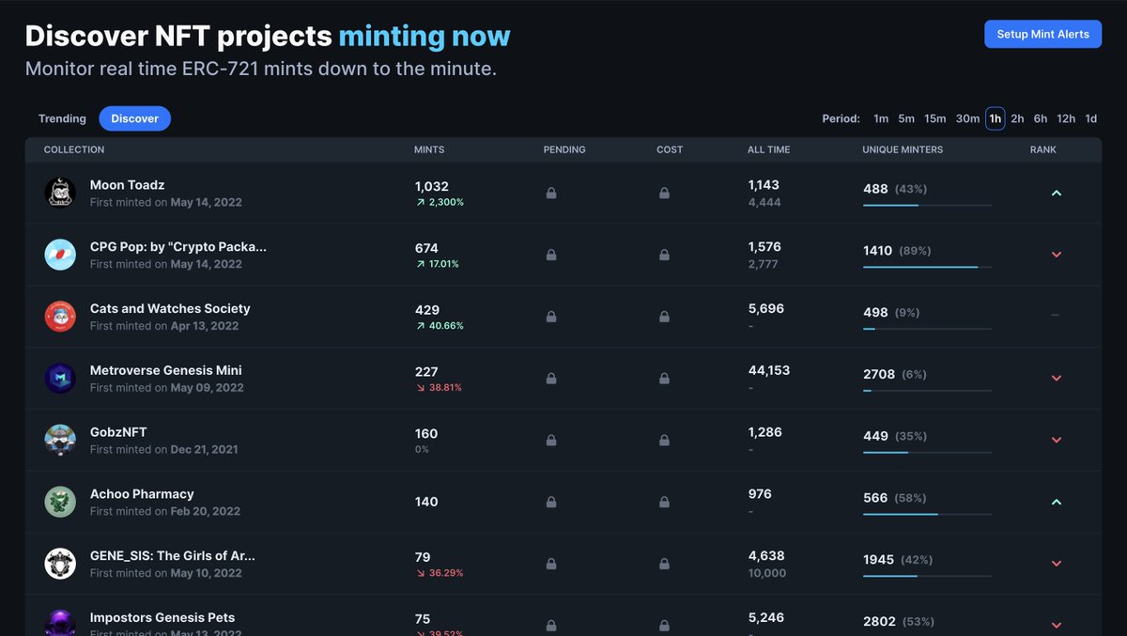Sort by COLLECTION column header
The width and height of the screenshot is (1127, 636).
pyautogui.click(x=74, y=149)
